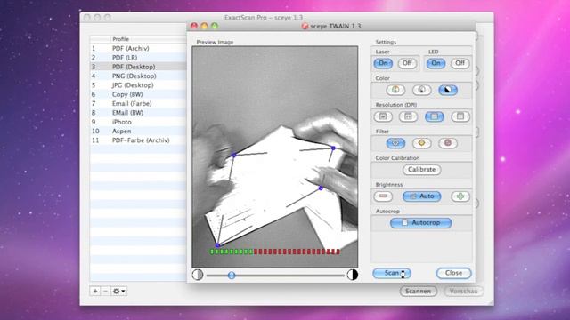The width and height of the screenshot is (570, 320).
Task: Click Vorschau in ExactScan Pro window
Action: click(463, 291)
